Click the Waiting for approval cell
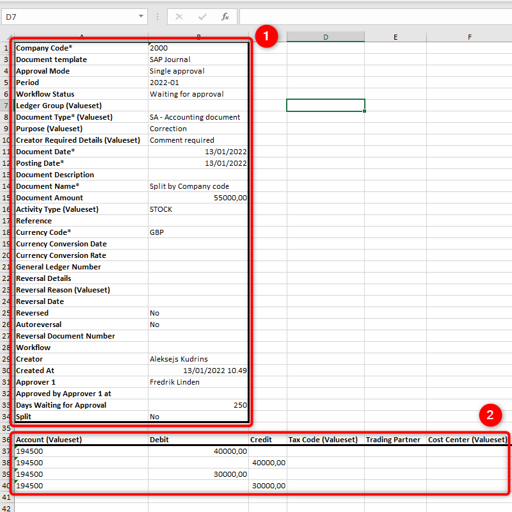The image size is (512, 512). point(198,94)
